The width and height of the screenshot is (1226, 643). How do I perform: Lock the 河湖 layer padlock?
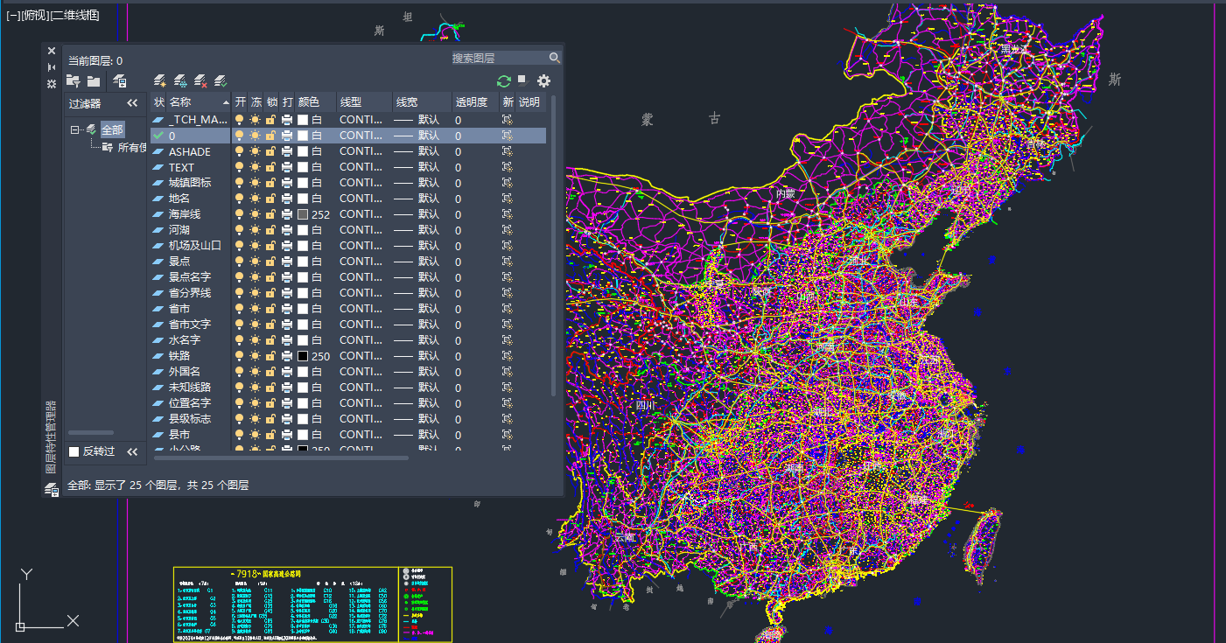pos(271,230)
